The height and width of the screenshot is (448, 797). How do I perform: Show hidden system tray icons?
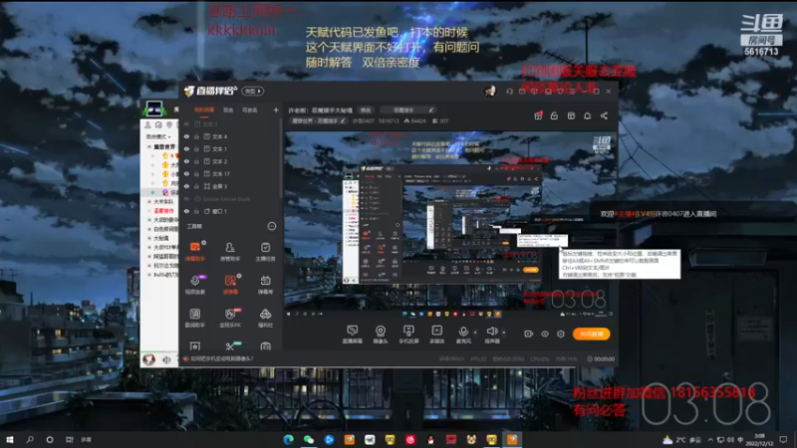(x=710, y=439)
